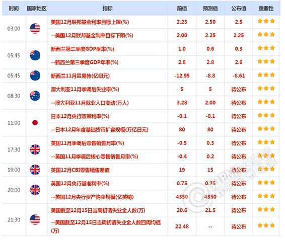Click the New Zealand flag beside 贸易帐
Image resolution: width=285 pixels, height=240 pixels.
pos(35,75)
